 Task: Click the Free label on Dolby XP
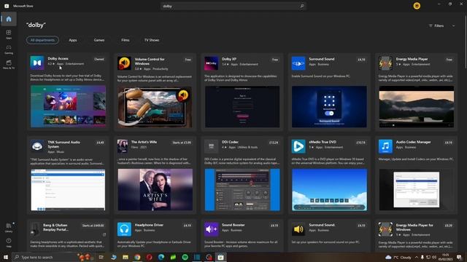click(275, 60)
